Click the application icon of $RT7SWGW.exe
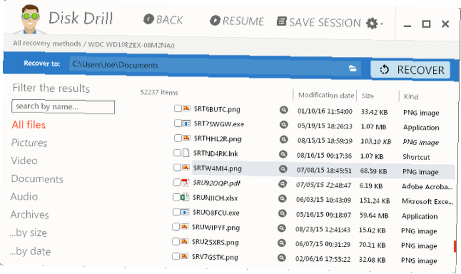 tap(186, 123)
